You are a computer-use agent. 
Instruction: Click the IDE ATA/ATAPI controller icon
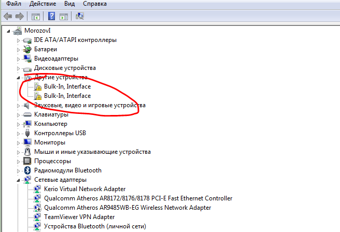point(27,40)
